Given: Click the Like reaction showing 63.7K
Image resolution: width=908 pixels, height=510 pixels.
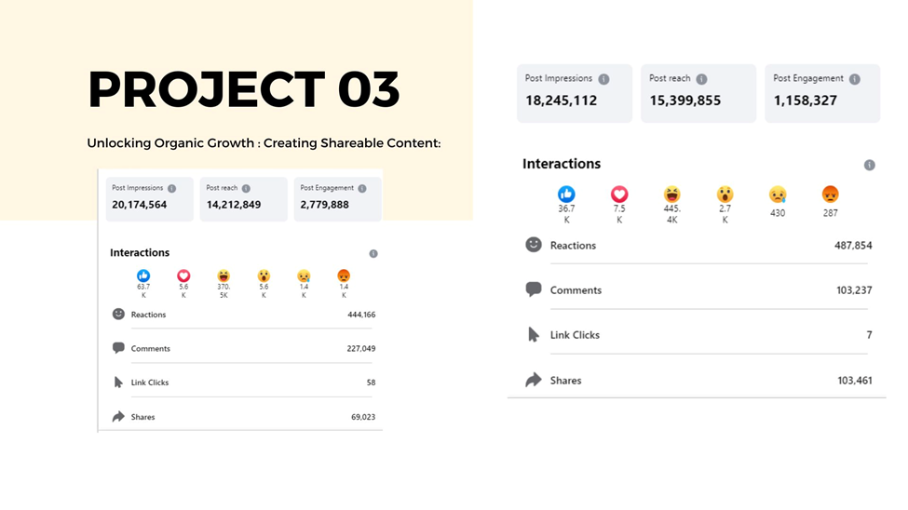Looking at the screenshot, I should coord(143,275).
